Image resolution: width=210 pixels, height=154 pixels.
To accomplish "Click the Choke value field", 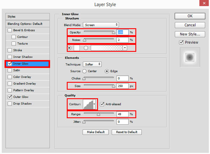I will point(122,78).
